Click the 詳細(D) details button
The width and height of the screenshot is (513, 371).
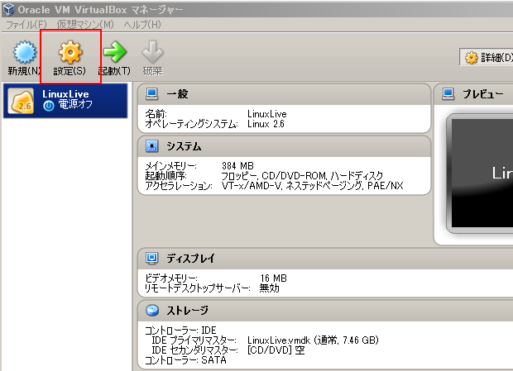(487, 58)
